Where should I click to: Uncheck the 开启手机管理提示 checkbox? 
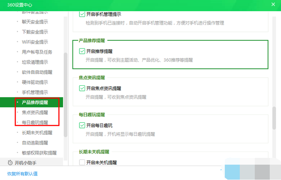click(82, 14)
